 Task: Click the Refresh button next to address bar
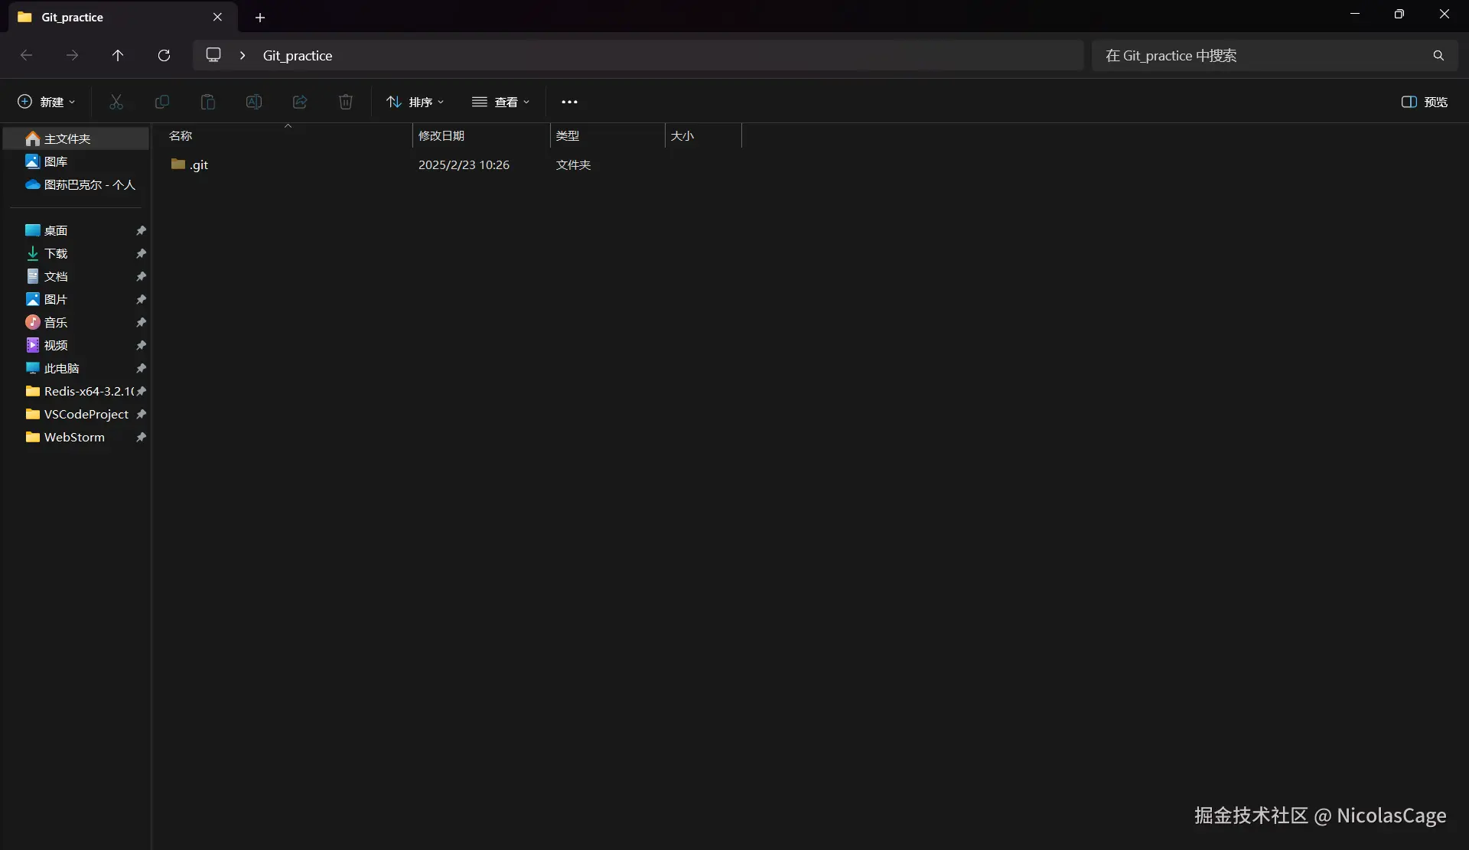164,56
